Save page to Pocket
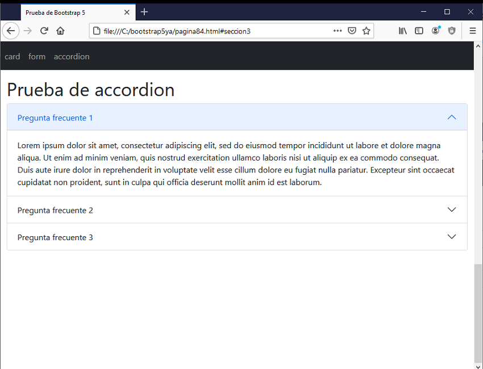 [x=352, y=31]
